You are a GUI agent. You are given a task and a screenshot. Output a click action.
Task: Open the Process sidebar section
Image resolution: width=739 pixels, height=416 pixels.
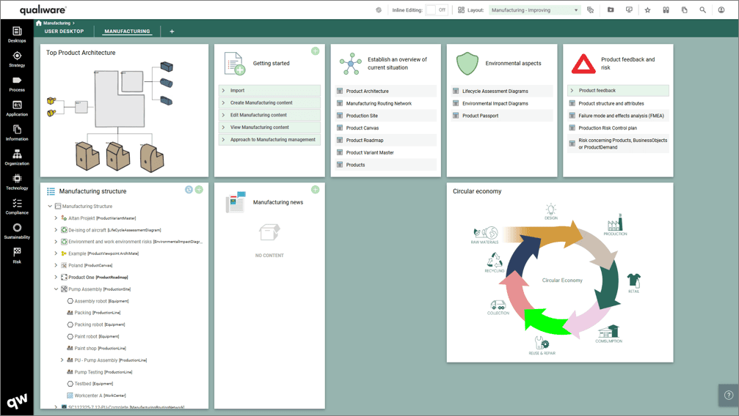(x=17, y=83)
